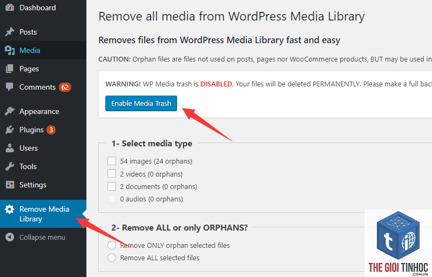Select Remove ONLY orphan selected files
Viewport: 432px width, 277px height.
pyautogui.click(x=112, y=245)
